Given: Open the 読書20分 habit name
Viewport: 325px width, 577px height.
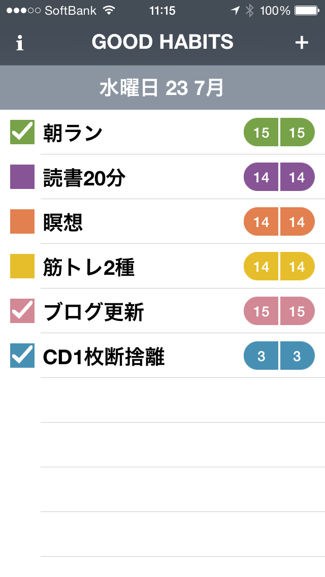Looking at the screenshot, I should [84, 178].
